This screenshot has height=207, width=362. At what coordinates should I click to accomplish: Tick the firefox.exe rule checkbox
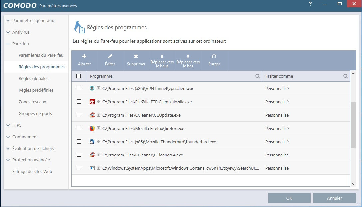79,128
